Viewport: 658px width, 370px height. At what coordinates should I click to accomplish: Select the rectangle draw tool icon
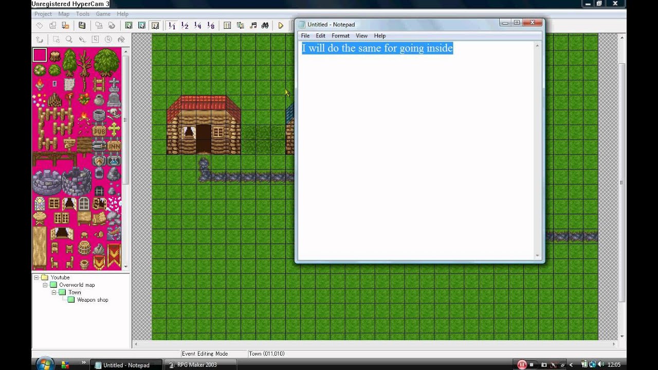coord(95,39)
